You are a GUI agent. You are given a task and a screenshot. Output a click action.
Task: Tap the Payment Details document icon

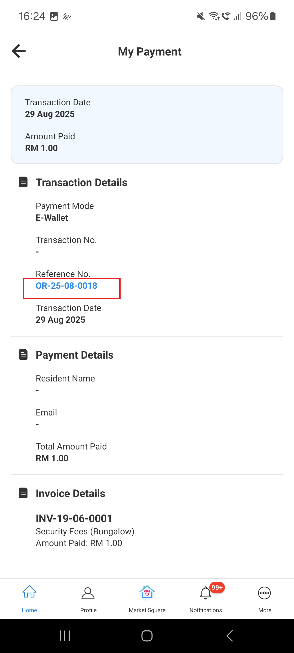[x=23, y=355]
